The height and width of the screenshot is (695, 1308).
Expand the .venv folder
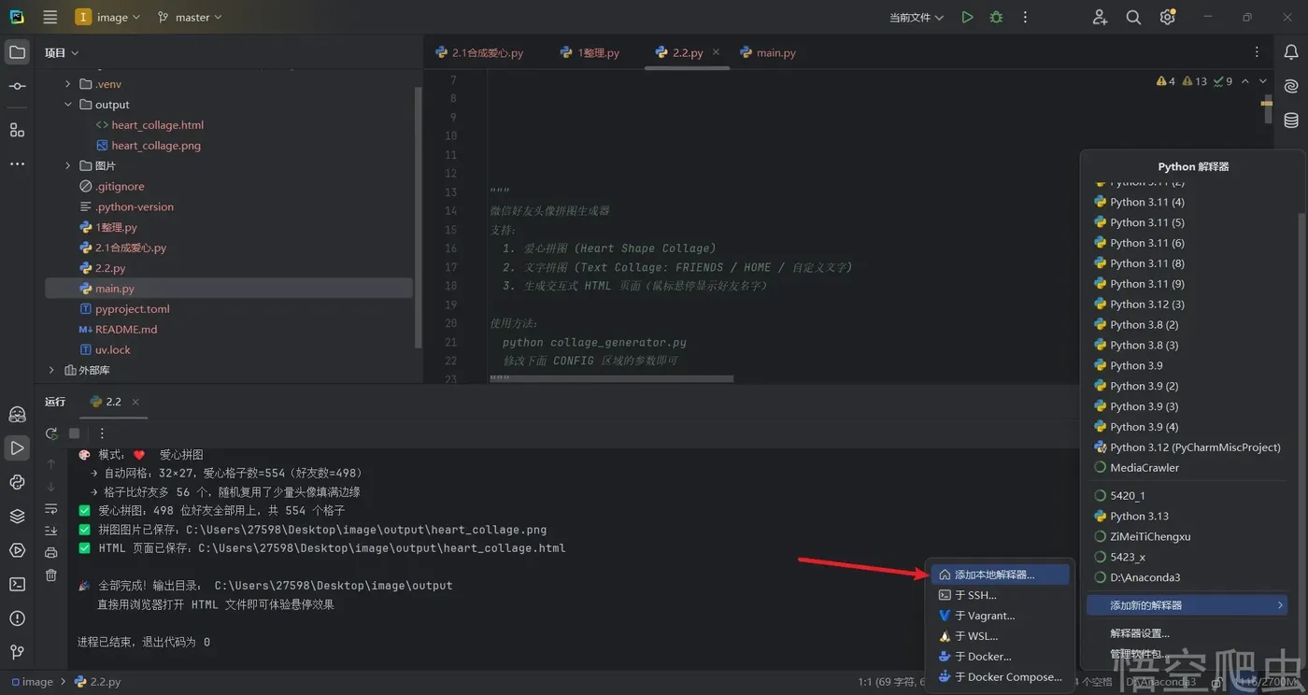click(67, 84)
